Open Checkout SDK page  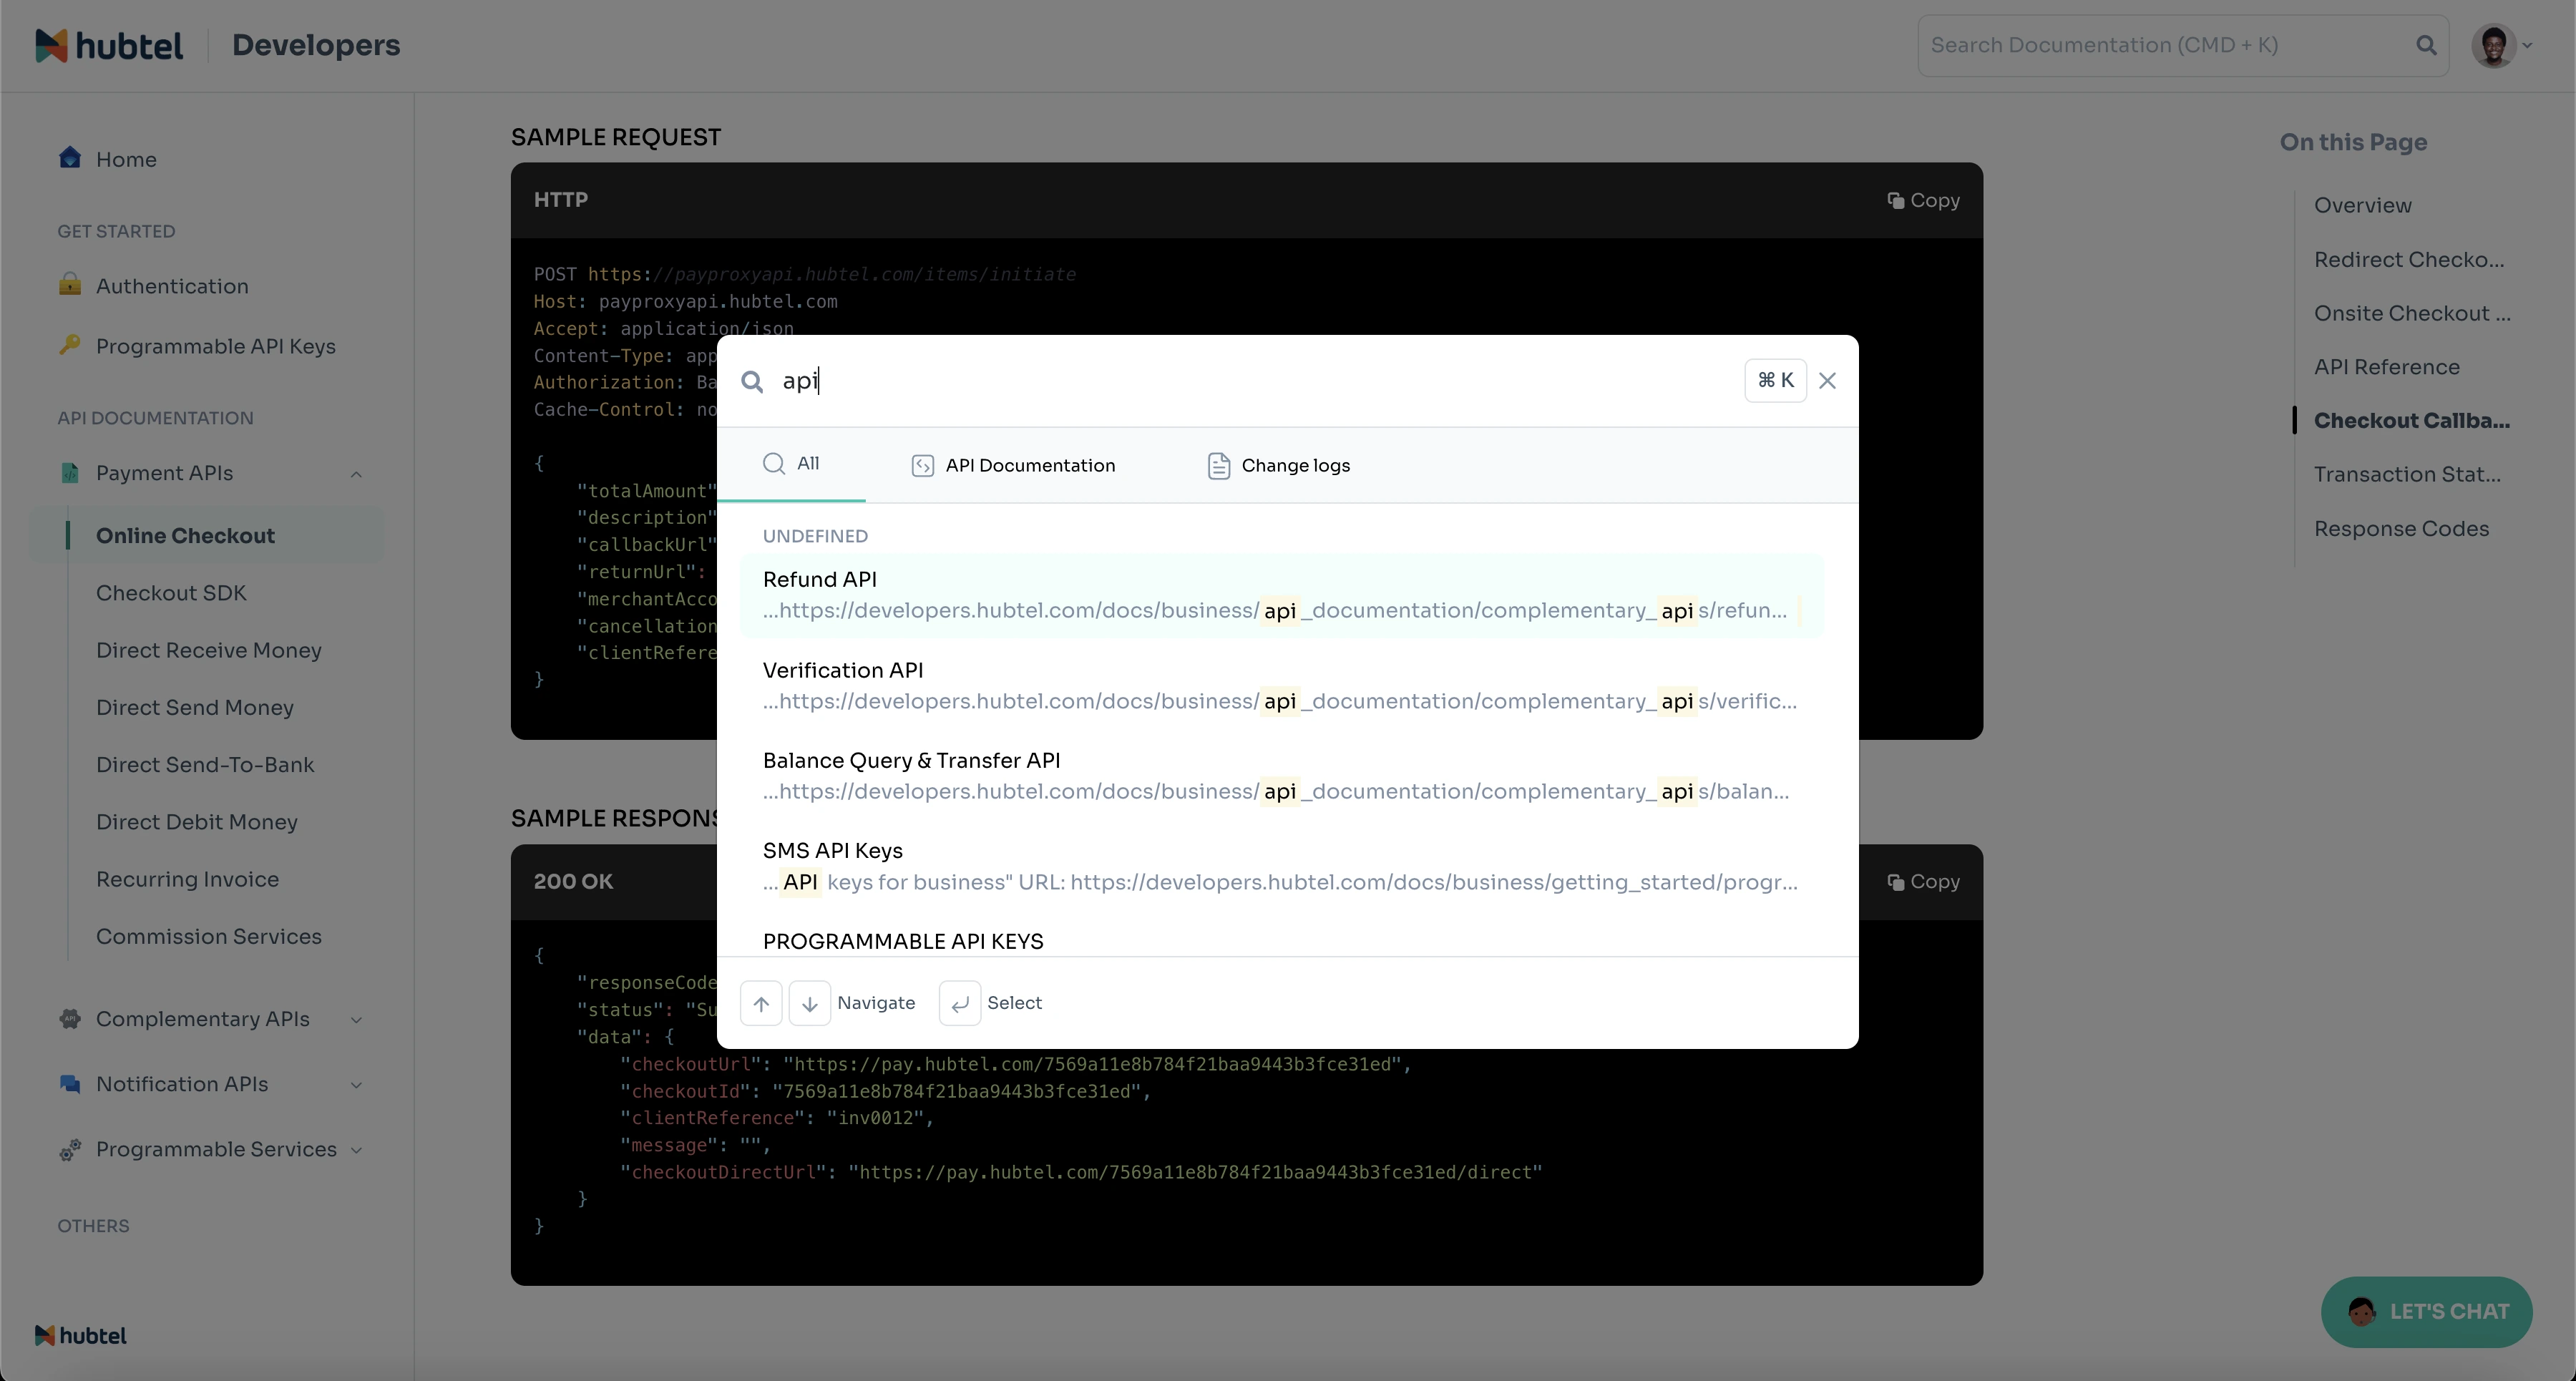click(x=171, y=593)
